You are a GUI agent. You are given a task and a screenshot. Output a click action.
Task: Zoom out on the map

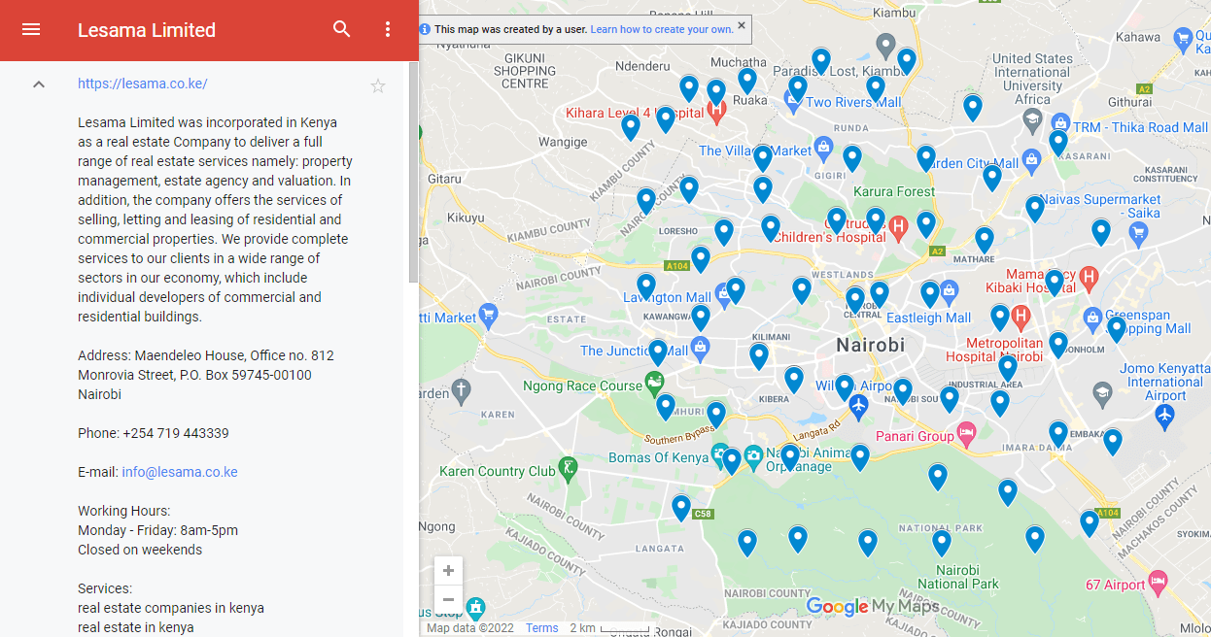click(448, 600)
